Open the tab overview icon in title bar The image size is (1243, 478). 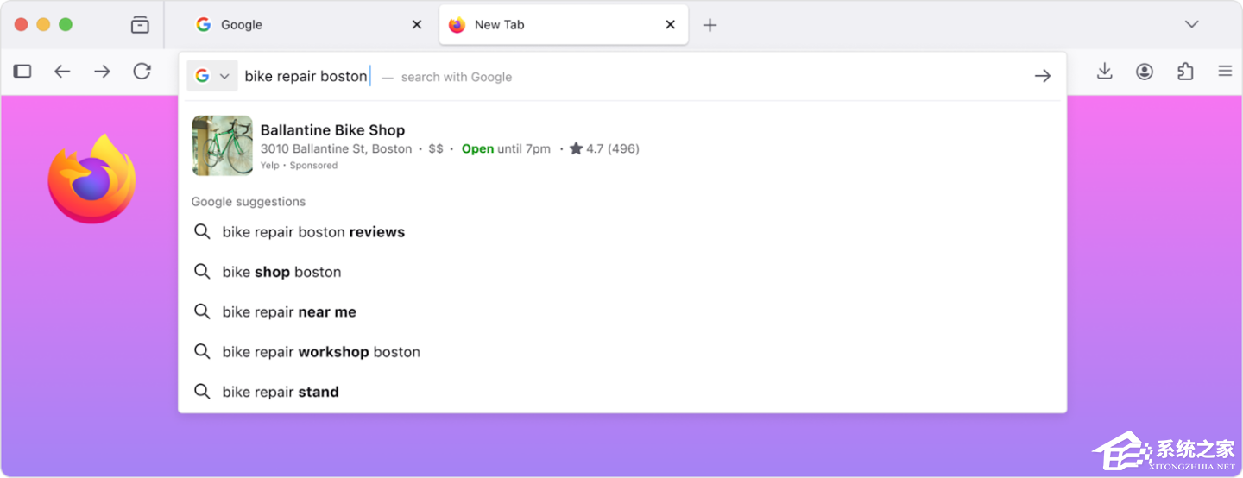tap(140, 25)
